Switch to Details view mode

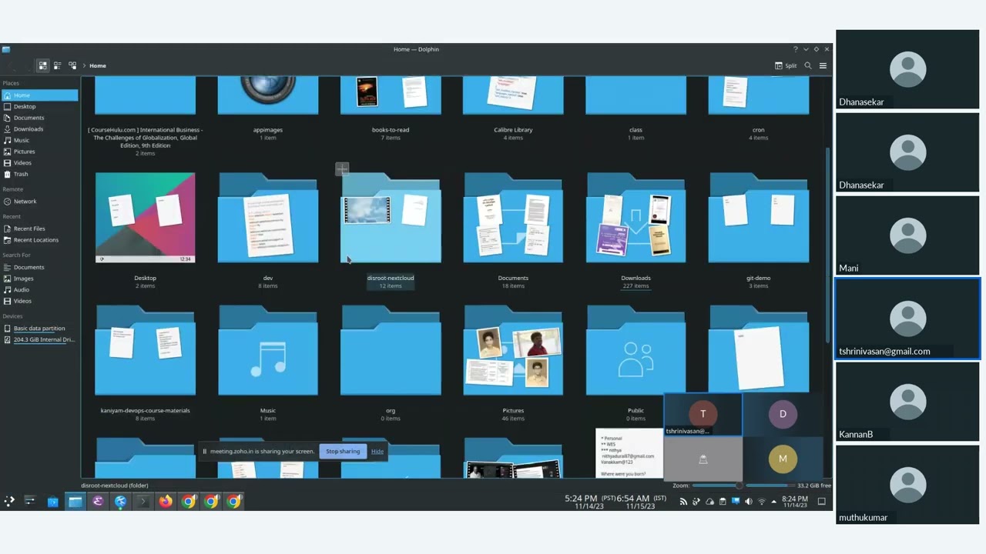click(x=72, y=65)
